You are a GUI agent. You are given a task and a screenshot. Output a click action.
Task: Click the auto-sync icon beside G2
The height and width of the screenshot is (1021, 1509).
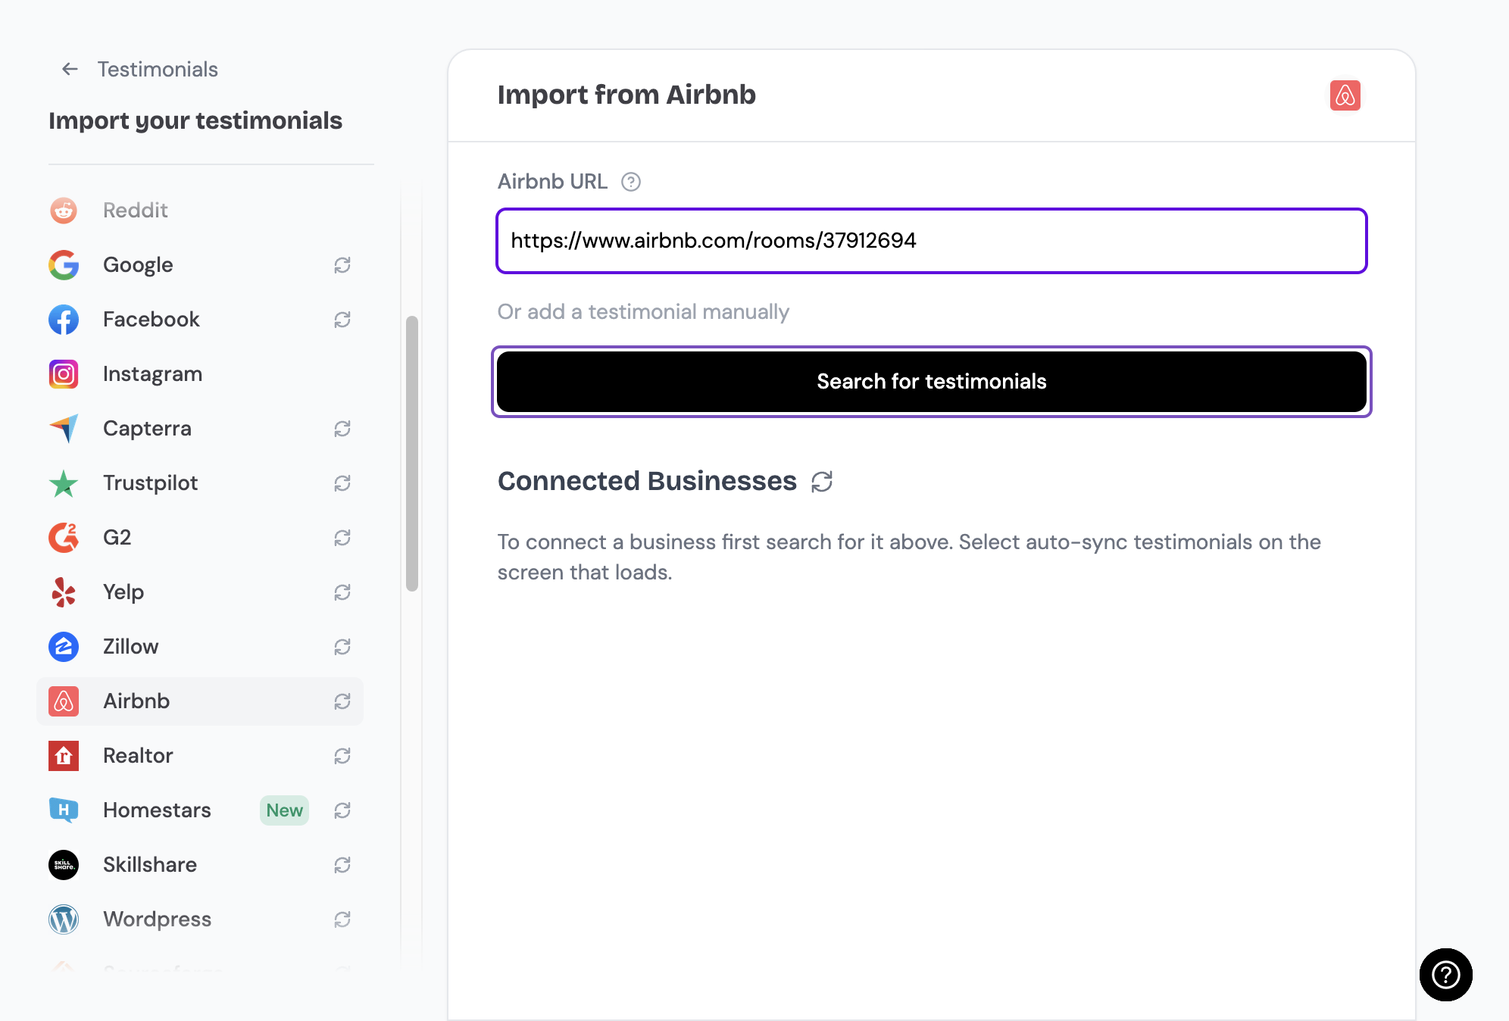pos(342,538)
